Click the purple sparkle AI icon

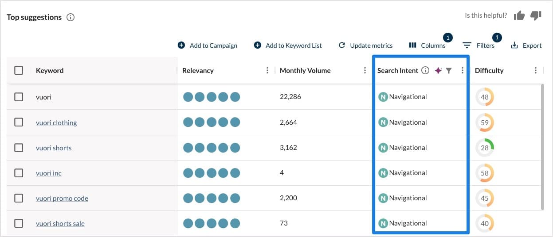(x=438, y=70)
